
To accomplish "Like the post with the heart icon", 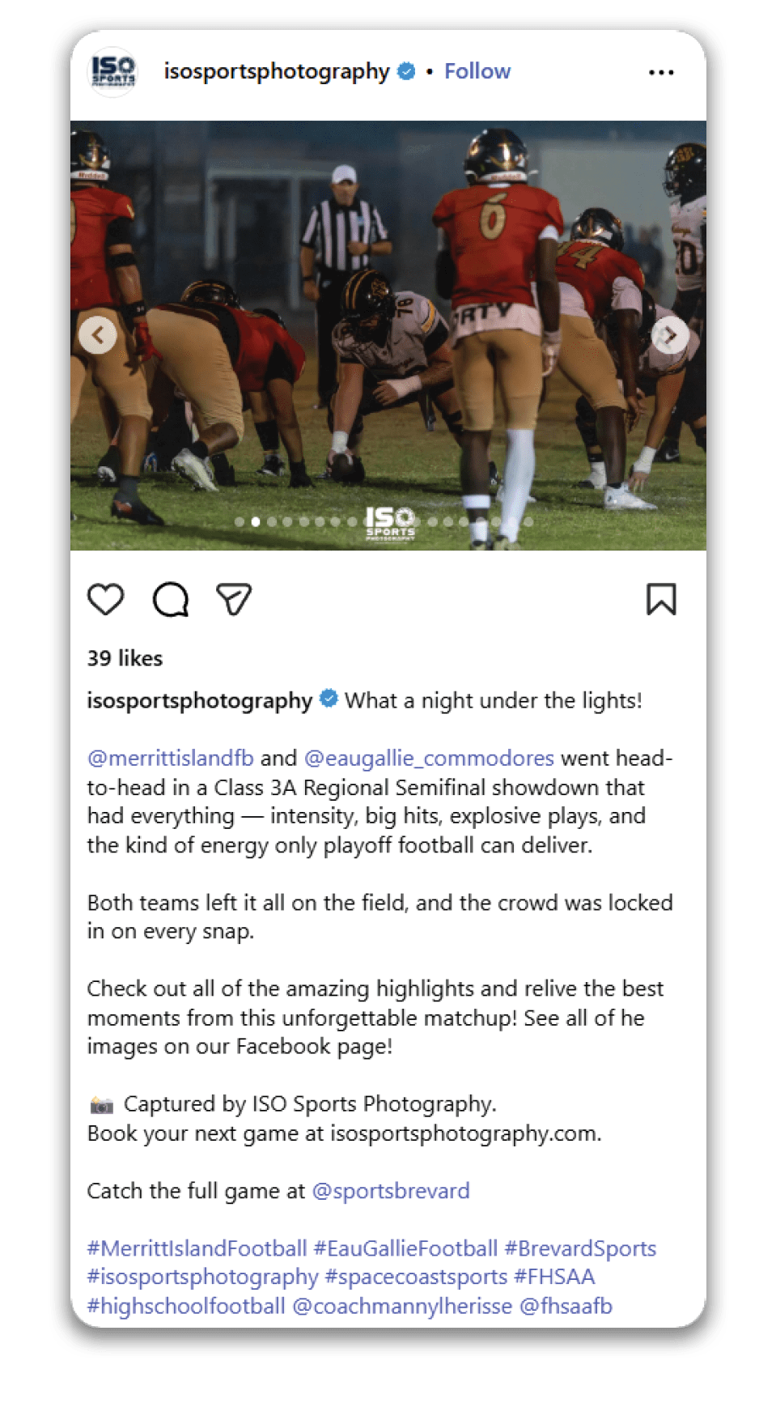I will click(x=105, y=599).
